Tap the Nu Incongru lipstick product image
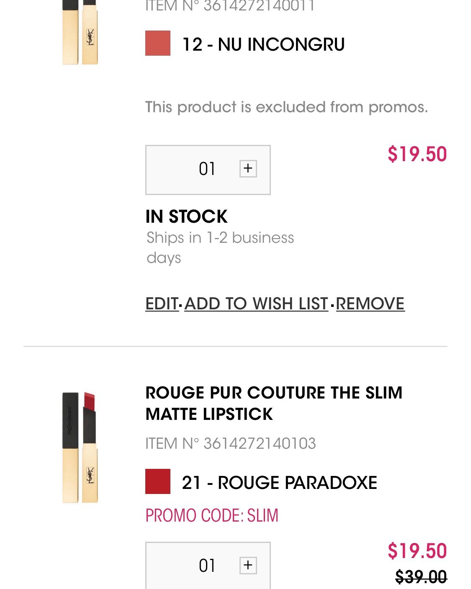This screenshot has width=471, height=589. (80, 32)
